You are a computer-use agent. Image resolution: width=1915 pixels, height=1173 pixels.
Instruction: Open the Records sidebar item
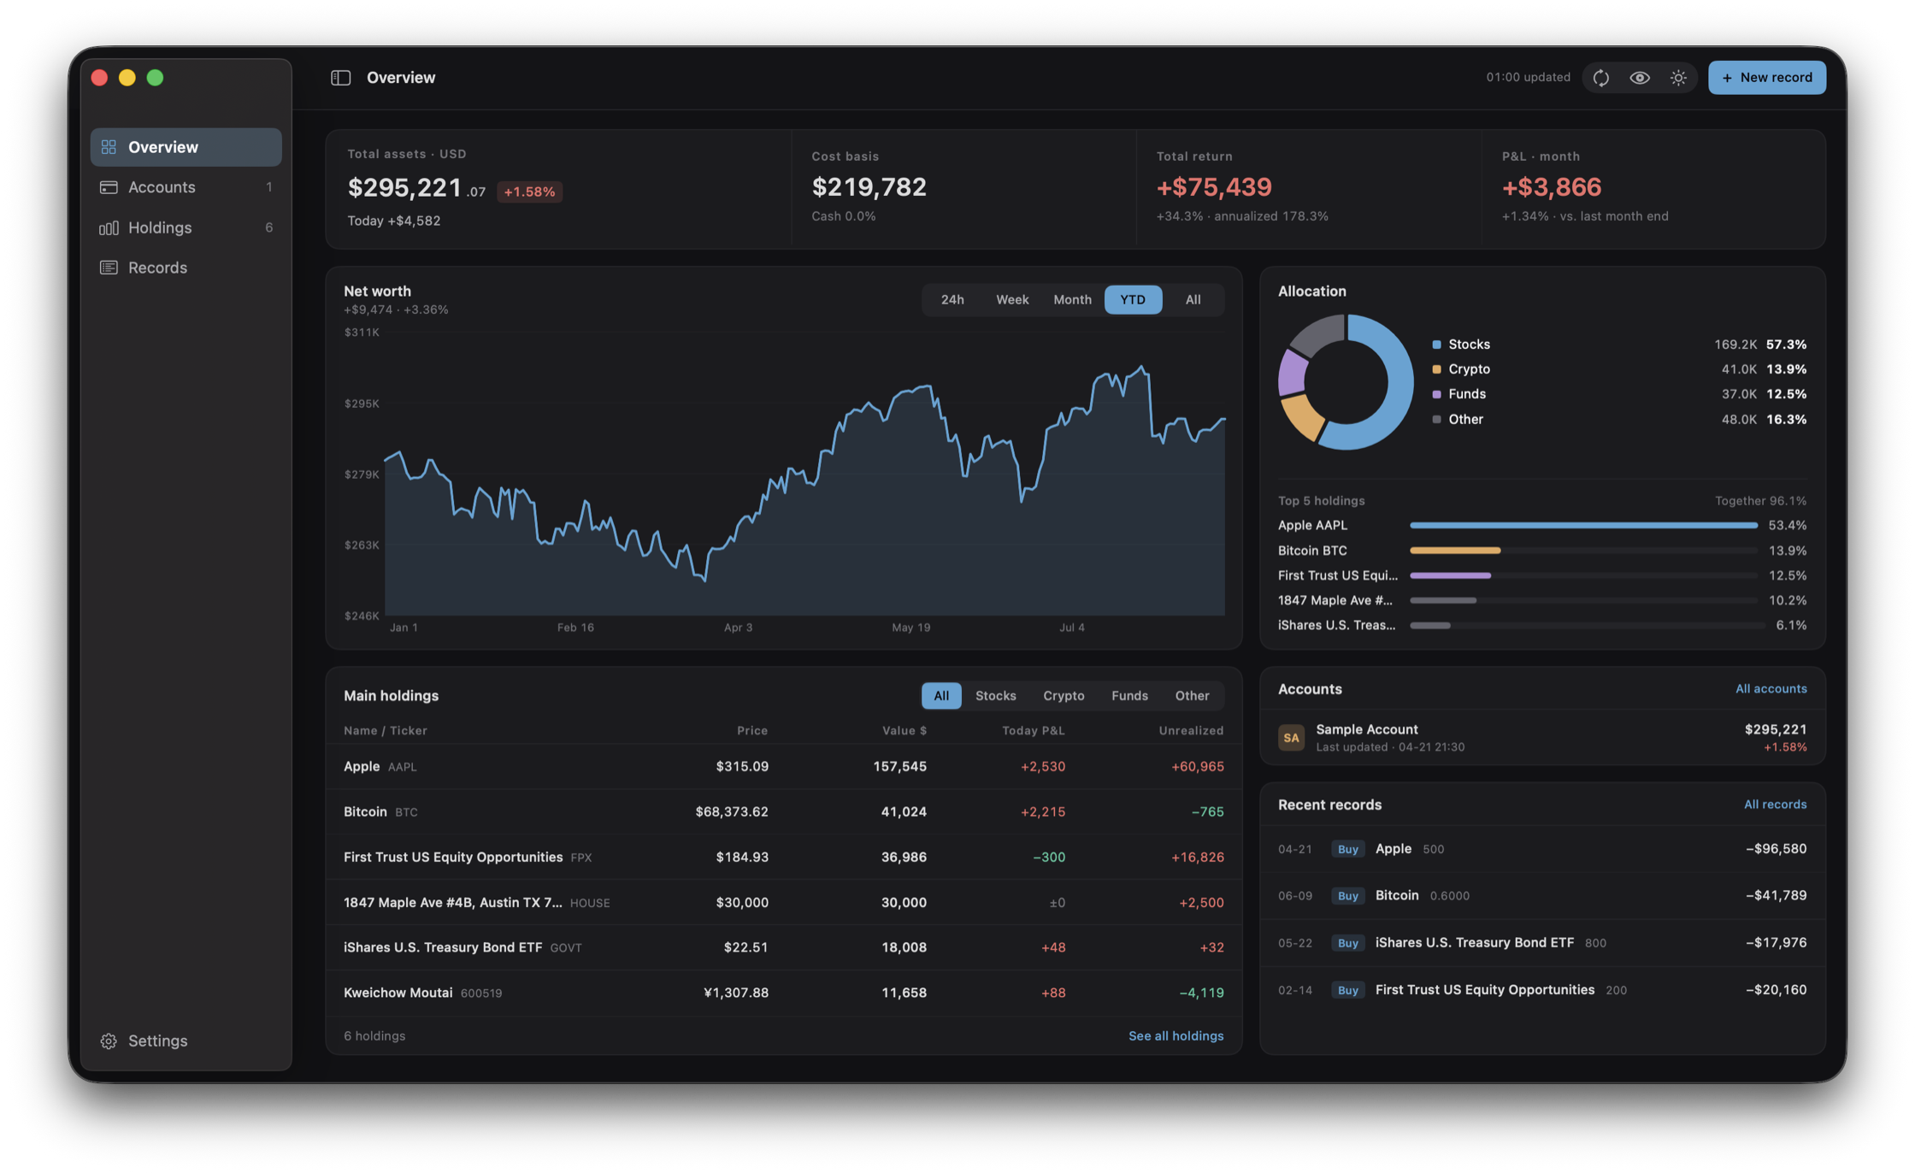click(186, 268)
